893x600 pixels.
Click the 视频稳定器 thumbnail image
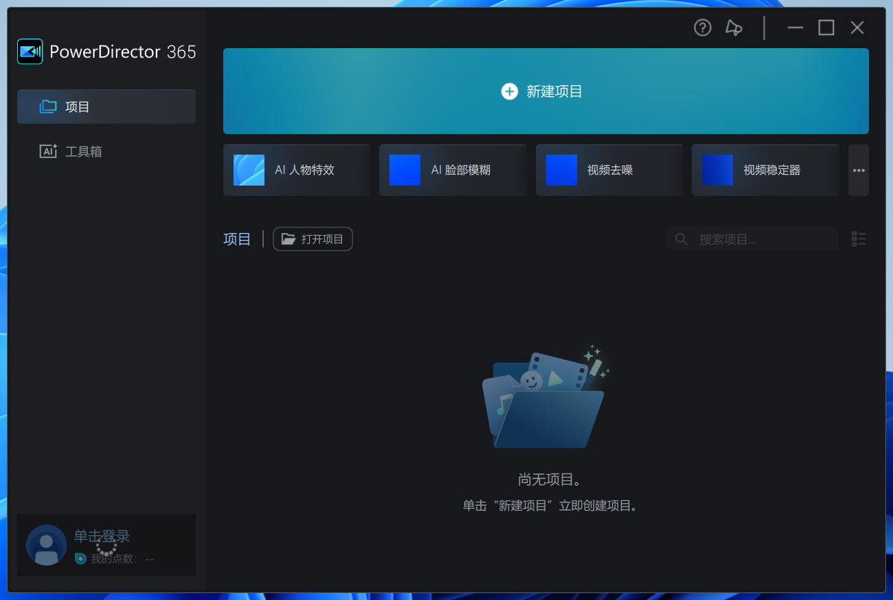(717, 170)
